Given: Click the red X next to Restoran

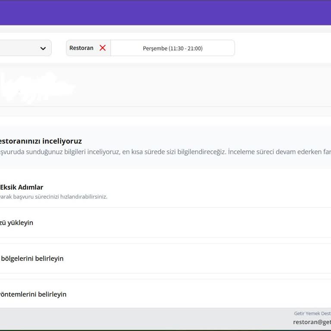Looking at the screenshot, I should point(103,48).
